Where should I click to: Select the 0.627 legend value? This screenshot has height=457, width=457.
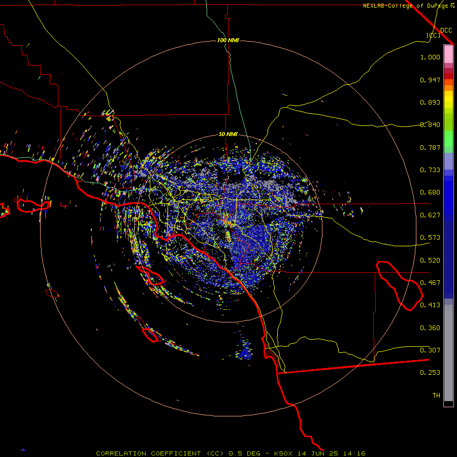430,215
